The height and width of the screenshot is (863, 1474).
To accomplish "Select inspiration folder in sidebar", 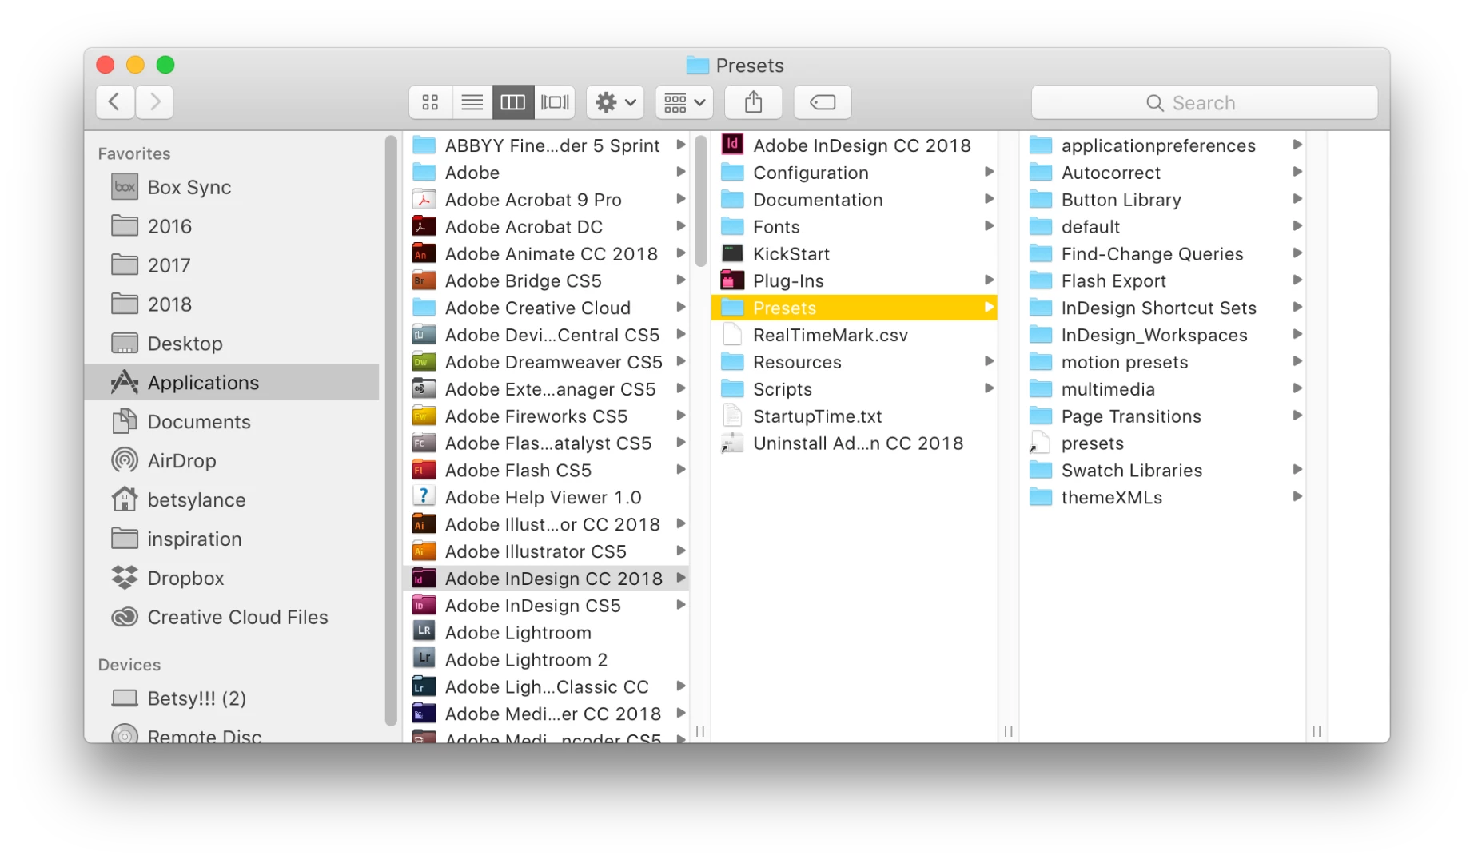I will (x=232, y=539).
